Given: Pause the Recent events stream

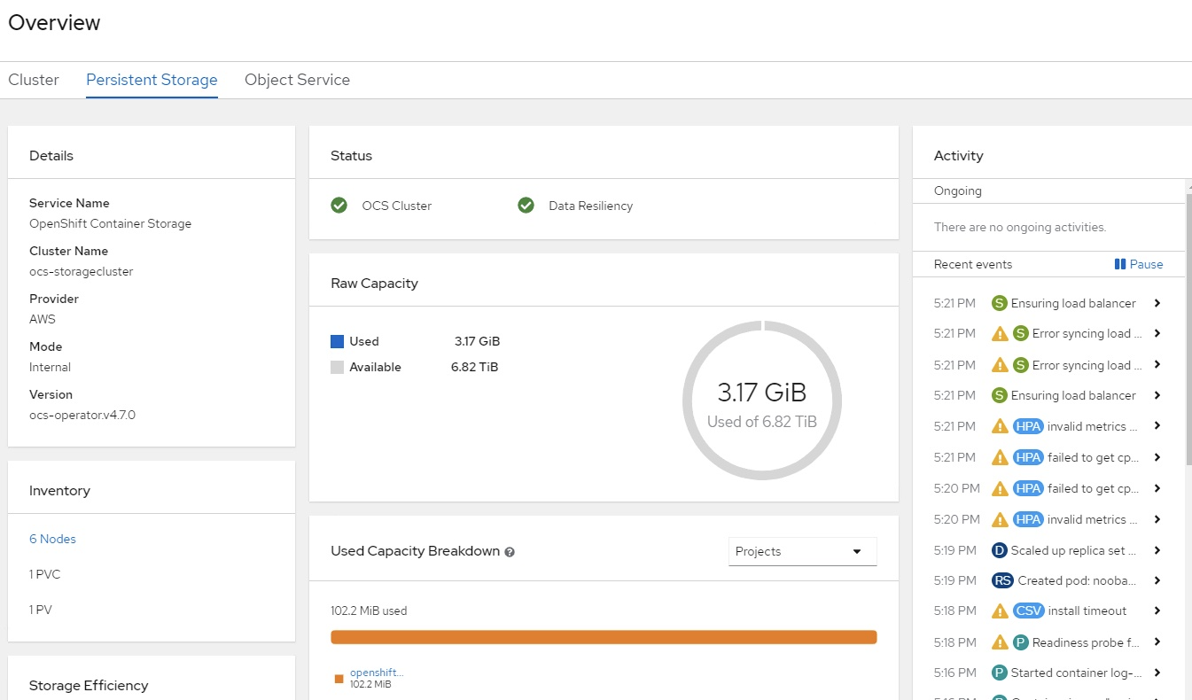Looking at the screenshot, I should pos(1141,264).
